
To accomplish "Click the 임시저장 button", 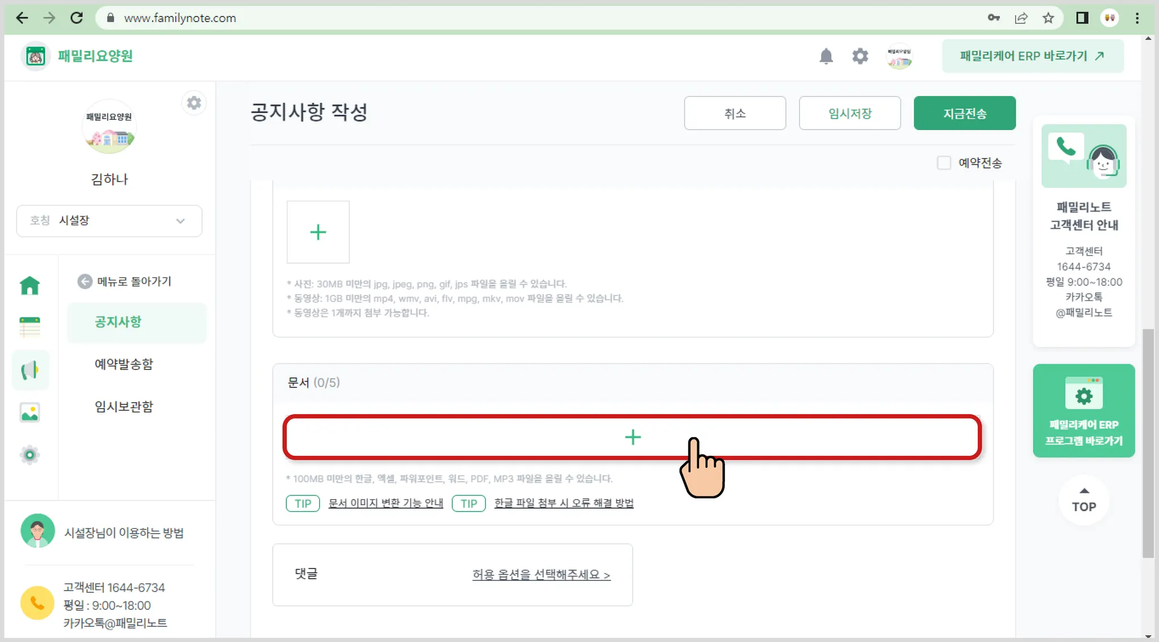I will 849,113.
